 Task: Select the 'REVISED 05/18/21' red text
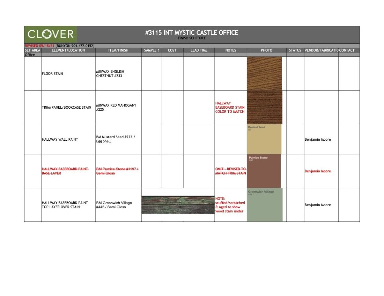tap(39, 46)
